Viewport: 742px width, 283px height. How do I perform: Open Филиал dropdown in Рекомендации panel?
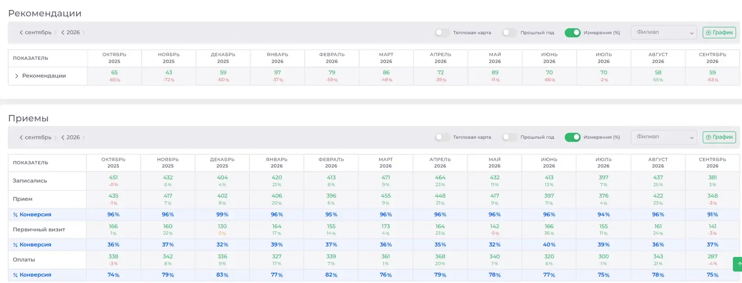point(664,32)
